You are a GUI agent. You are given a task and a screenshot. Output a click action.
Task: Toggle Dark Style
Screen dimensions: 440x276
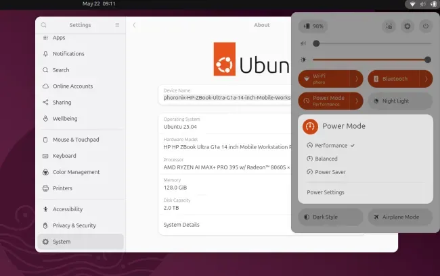coord(330,217)
